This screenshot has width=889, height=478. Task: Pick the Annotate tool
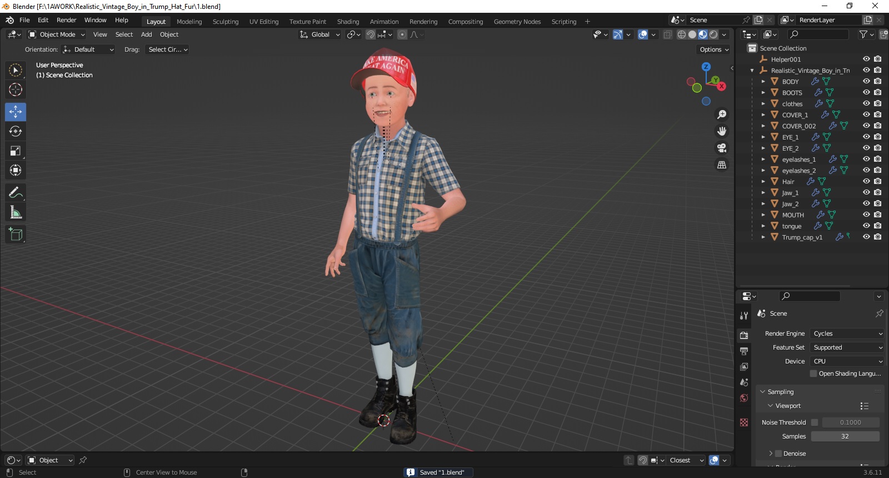(x=16, y=193)
